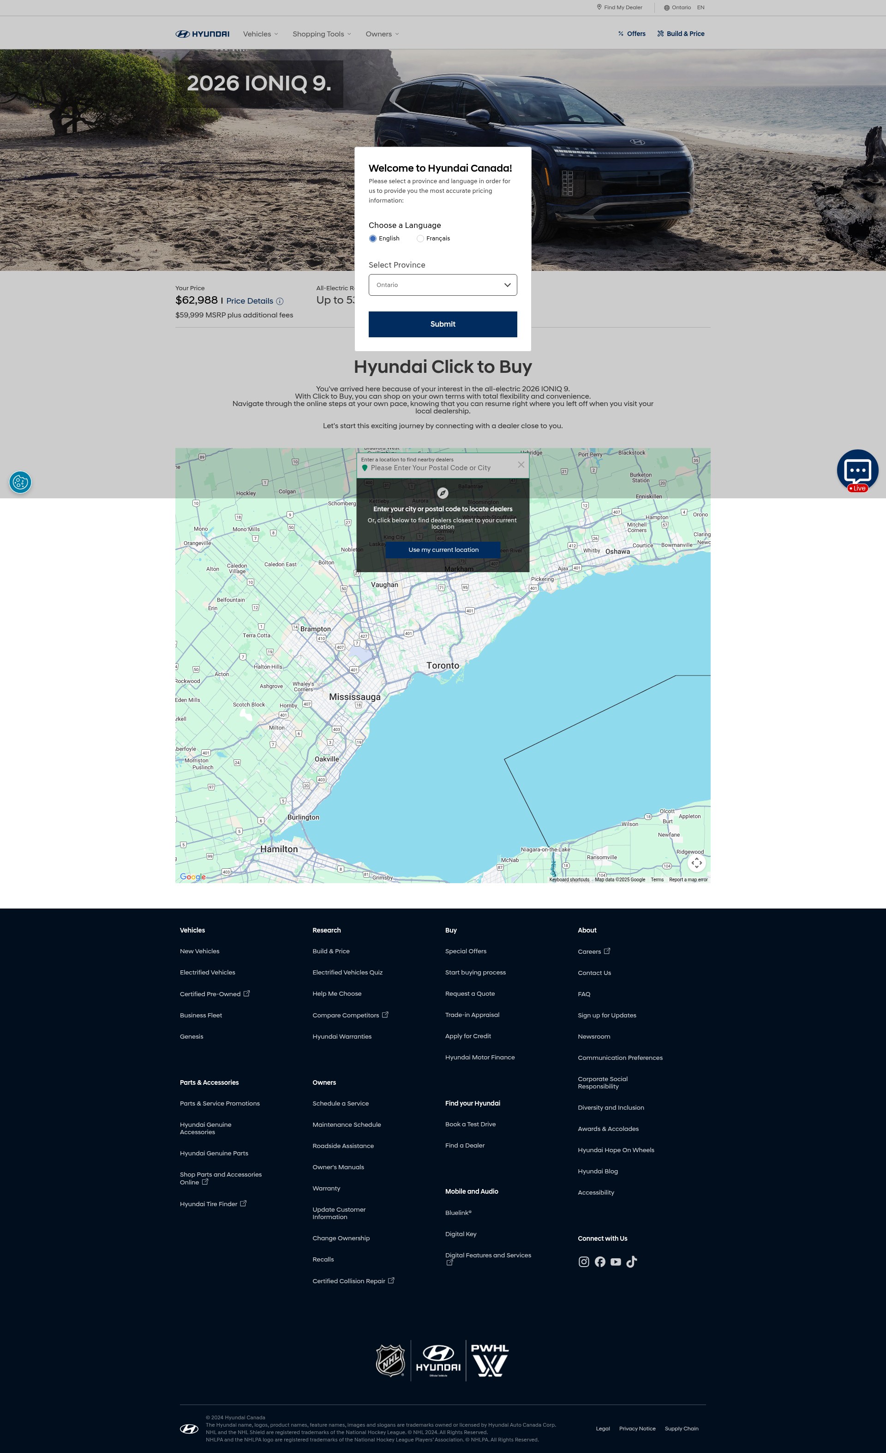Open footer Newsroom link
The height and width of the screenshot is (1453, 886).
point(594,1037)
